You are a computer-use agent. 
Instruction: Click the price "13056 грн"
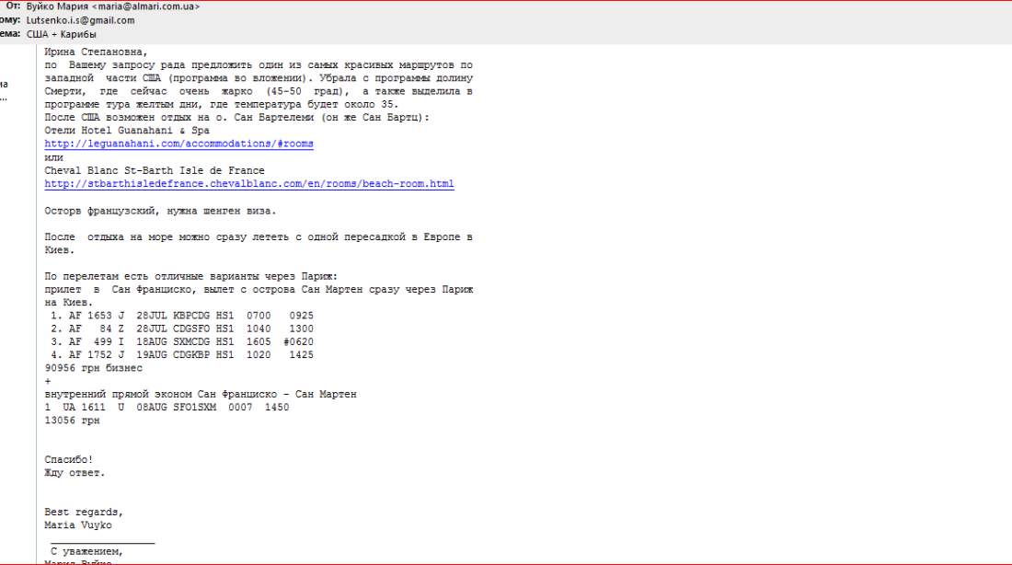[x=73, y=421]
